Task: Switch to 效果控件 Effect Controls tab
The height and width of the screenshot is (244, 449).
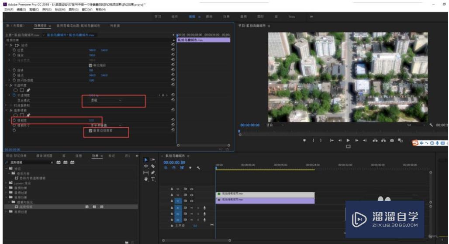Action: point(40,26)
